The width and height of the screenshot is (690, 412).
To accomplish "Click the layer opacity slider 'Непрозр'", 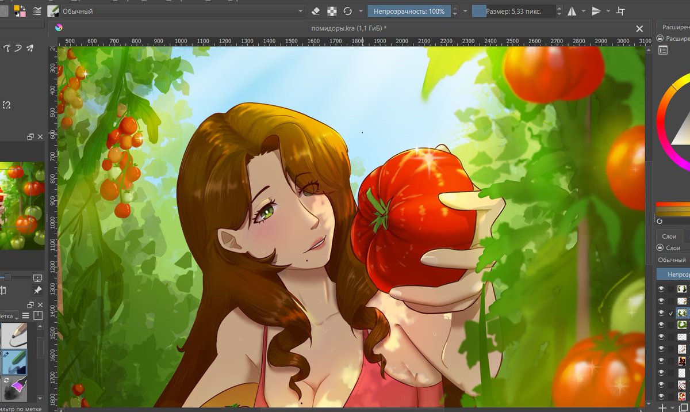I will coord(673,274).
